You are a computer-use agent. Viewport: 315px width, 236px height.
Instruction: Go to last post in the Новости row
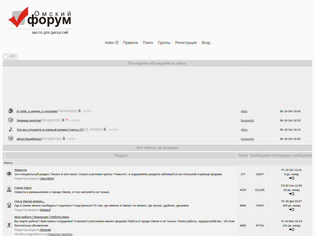tap(291, 178)
